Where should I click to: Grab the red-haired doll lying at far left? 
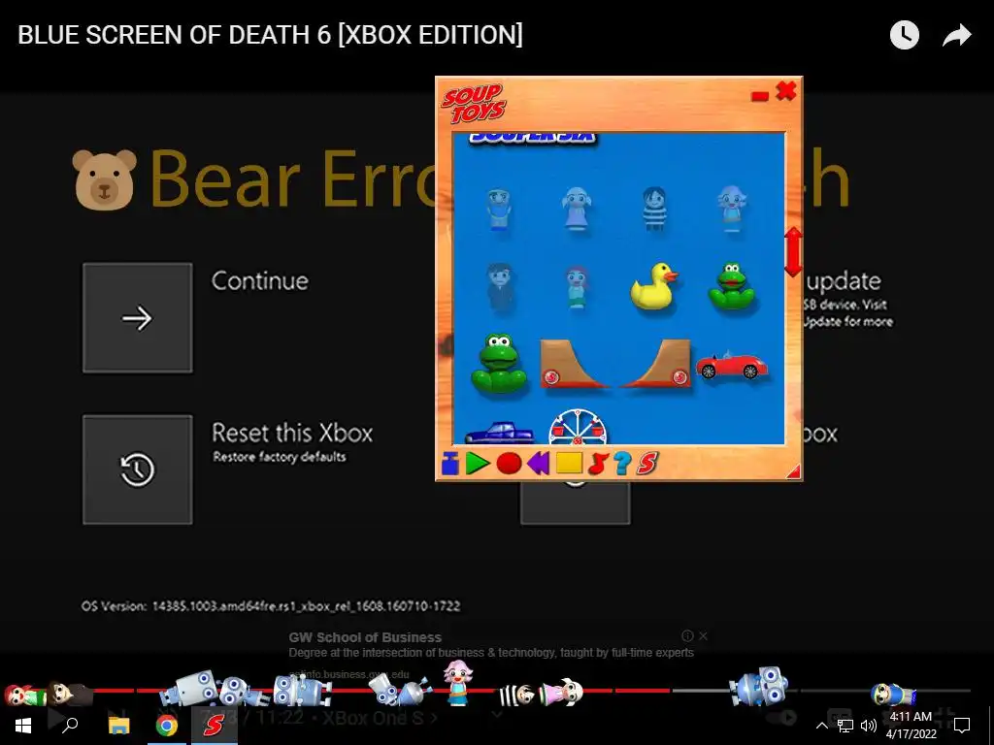click(23, 696)
